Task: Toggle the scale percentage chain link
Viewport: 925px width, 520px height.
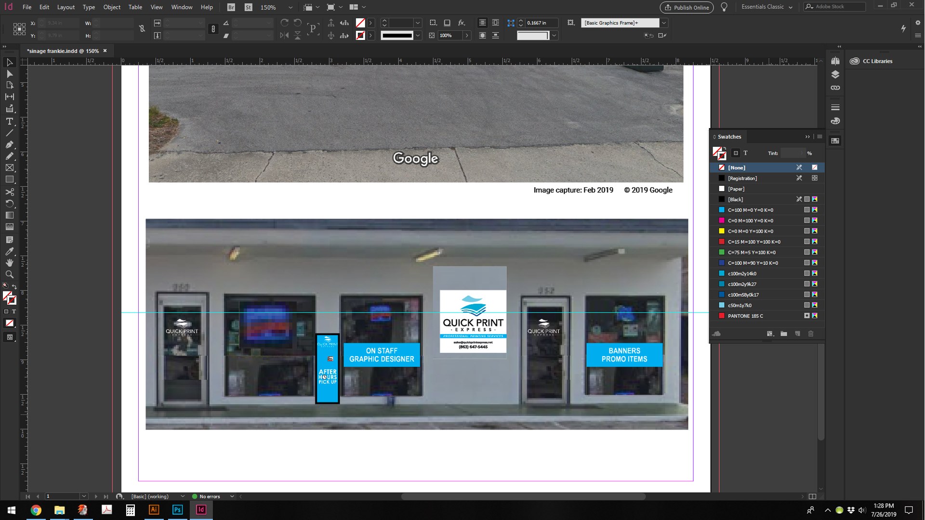Action: pyautogui.click(x=213, y=29)
